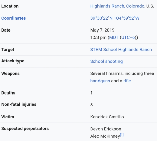Click the Suspected perpetrators row label

point(25,128)
